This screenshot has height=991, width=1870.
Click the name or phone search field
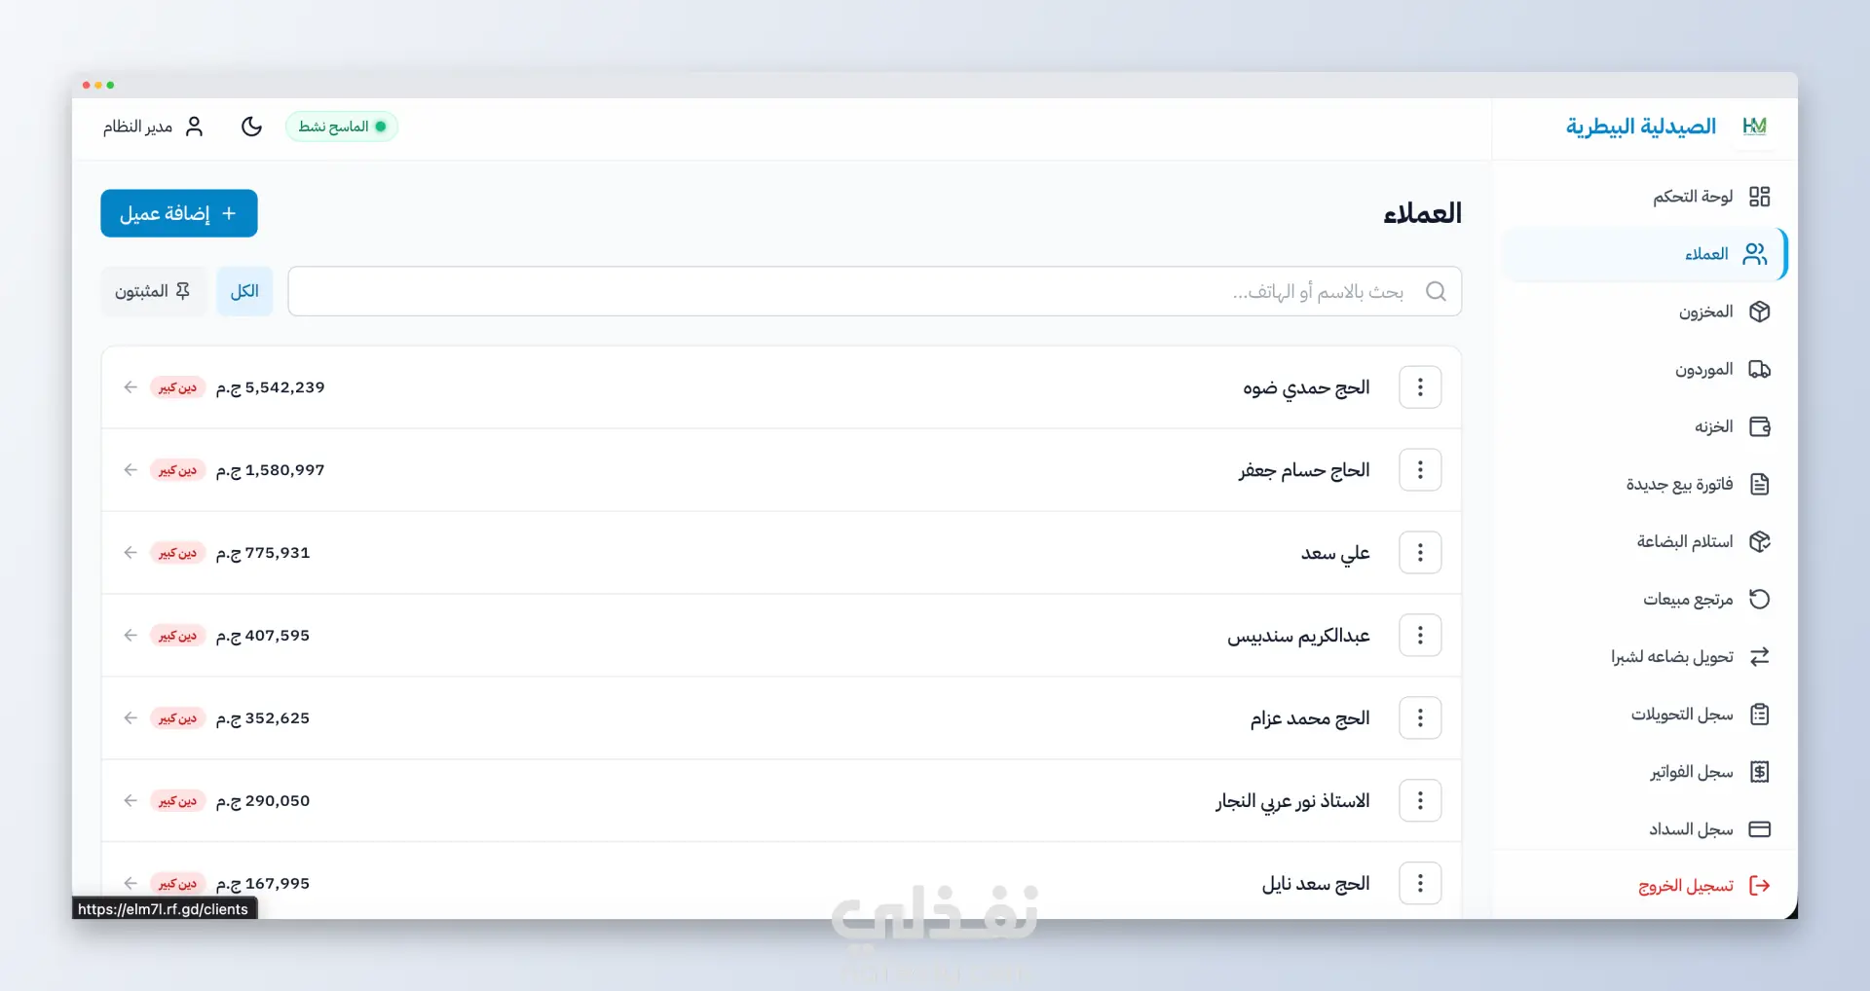coord(875,291)
